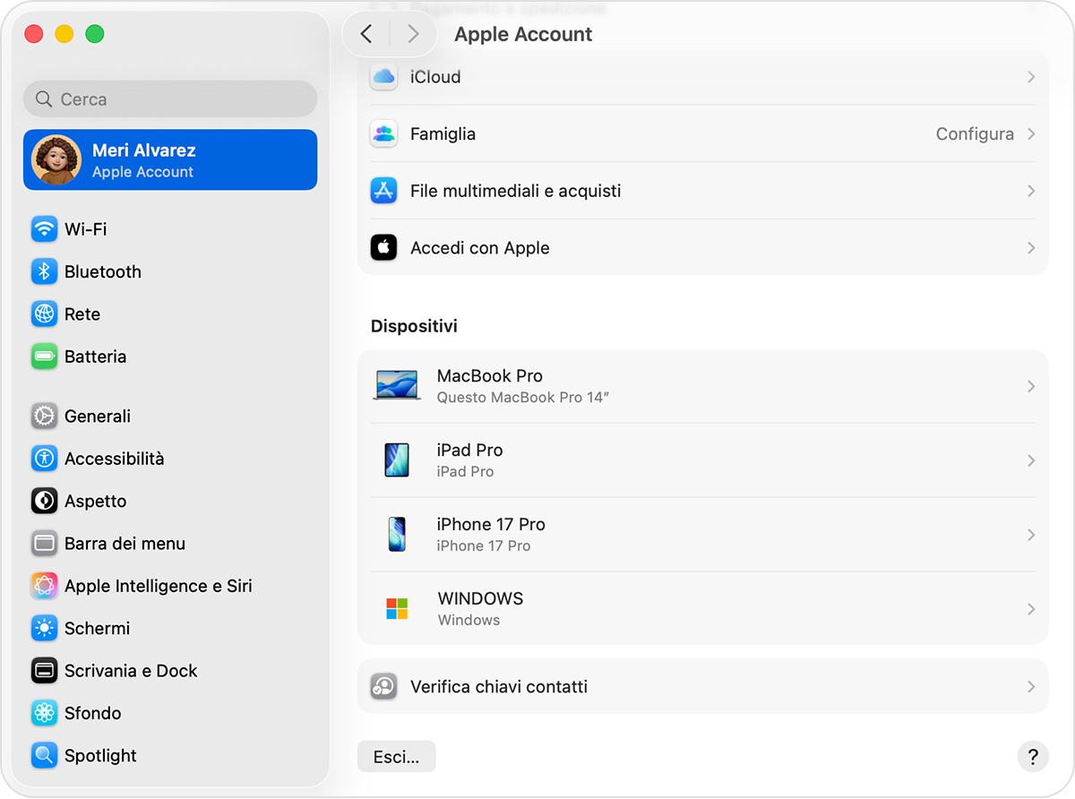Select the Accedi con Apple icon

(383, 247)
